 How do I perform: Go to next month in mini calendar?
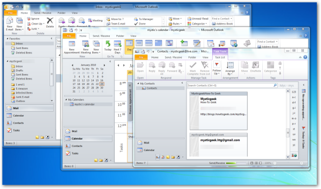pos(104,65)
